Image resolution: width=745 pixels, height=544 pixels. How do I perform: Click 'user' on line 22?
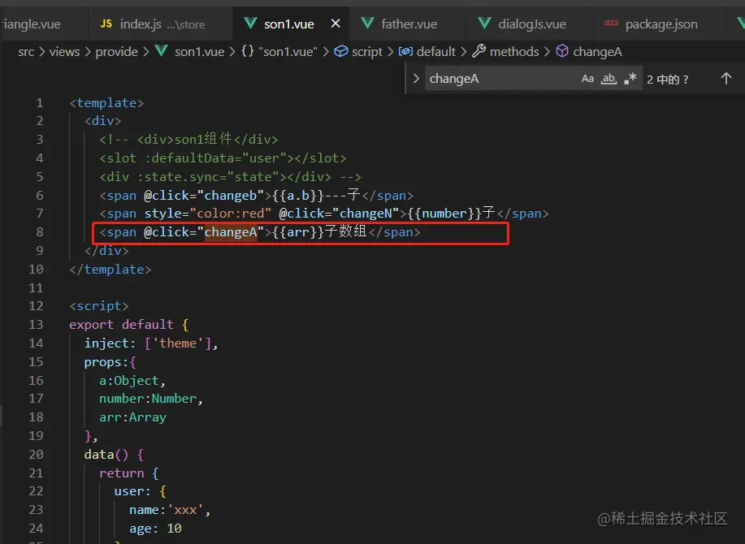coord(128,491)
